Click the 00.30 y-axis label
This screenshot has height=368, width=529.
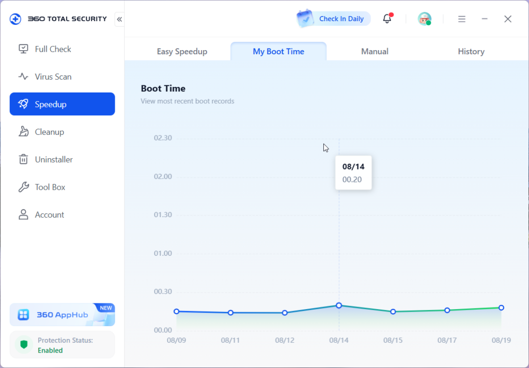tap(163, 292)
